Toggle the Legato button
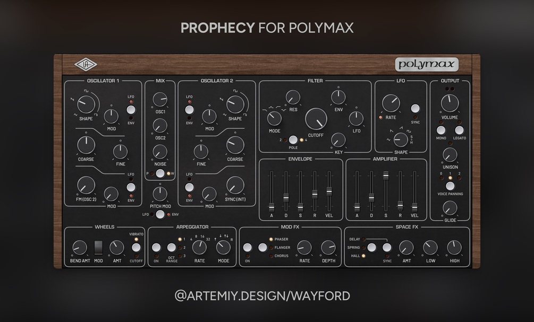534x322 pixels. tap(459, 130)
